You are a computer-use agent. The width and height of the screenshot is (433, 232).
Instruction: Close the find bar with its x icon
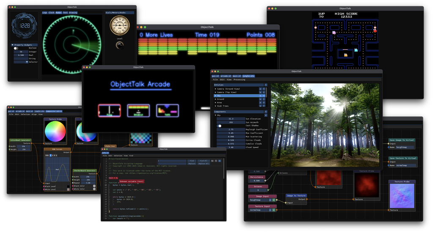(219, 161)
